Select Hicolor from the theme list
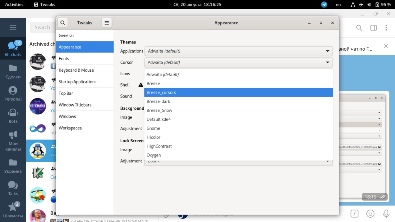This screenshot has height=222, width=395. [239, 137]
